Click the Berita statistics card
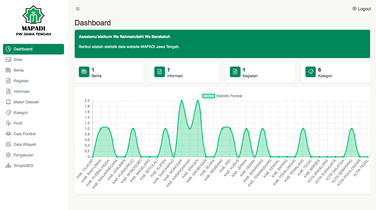The height and width of the screenshot is (210, 376). [x=109, y=72]
